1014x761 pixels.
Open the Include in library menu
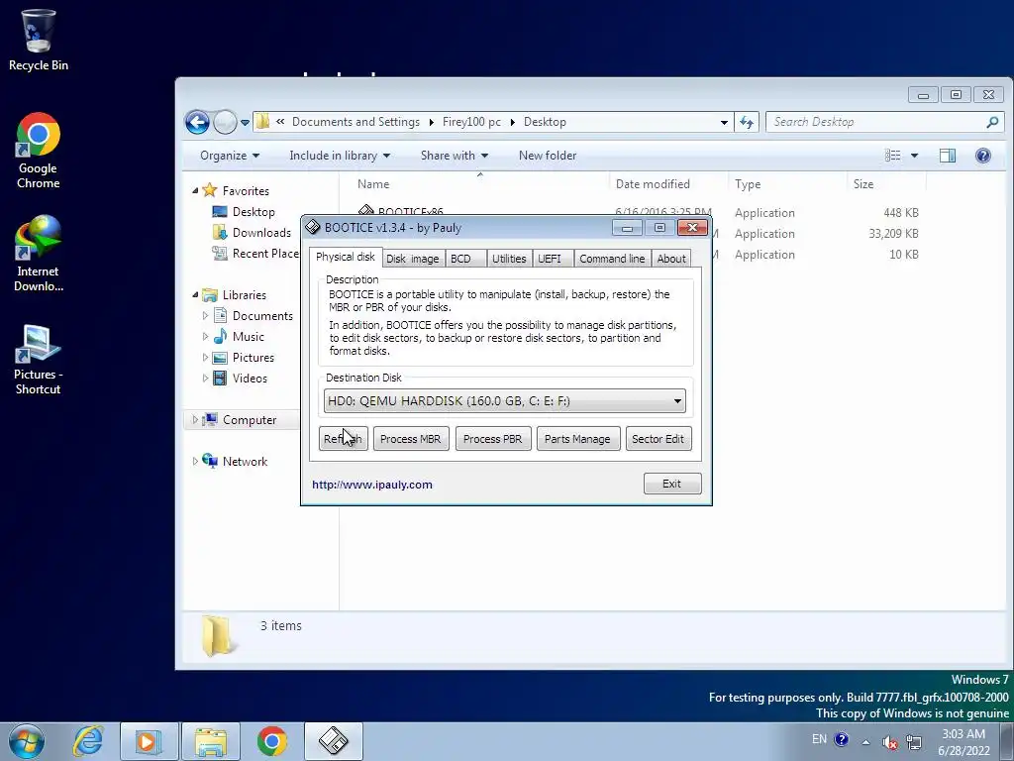click(x=340, y=156)
